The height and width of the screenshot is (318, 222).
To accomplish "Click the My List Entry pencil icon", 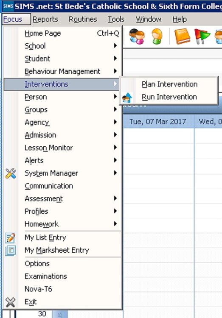I will point(10,238).
